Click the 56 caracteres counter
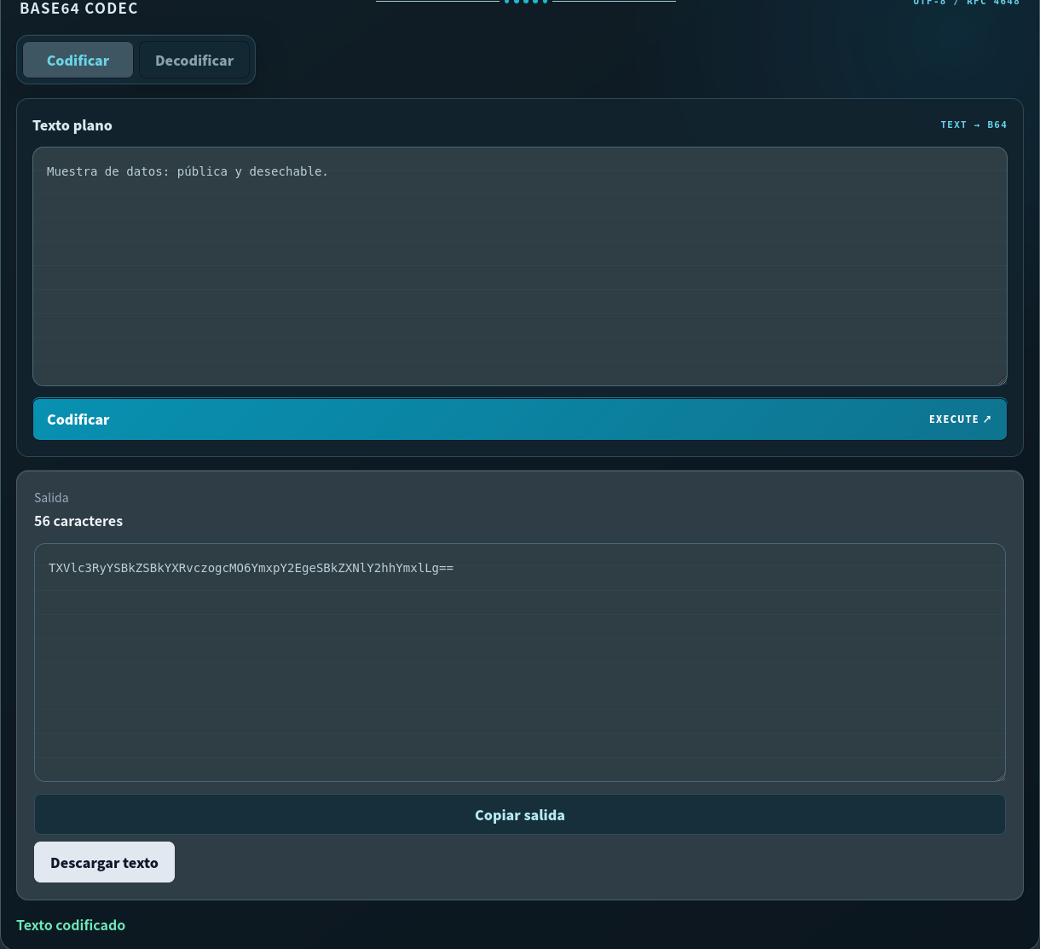This screenshot has width=1040, height=949. (78, 521)
